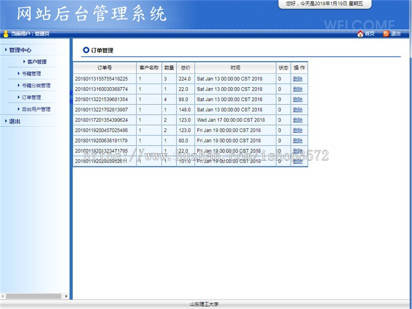Viewport: 412px width, 309px height.
Task: Click sidebar scrollbar right arrow
Action: [66, 296]
